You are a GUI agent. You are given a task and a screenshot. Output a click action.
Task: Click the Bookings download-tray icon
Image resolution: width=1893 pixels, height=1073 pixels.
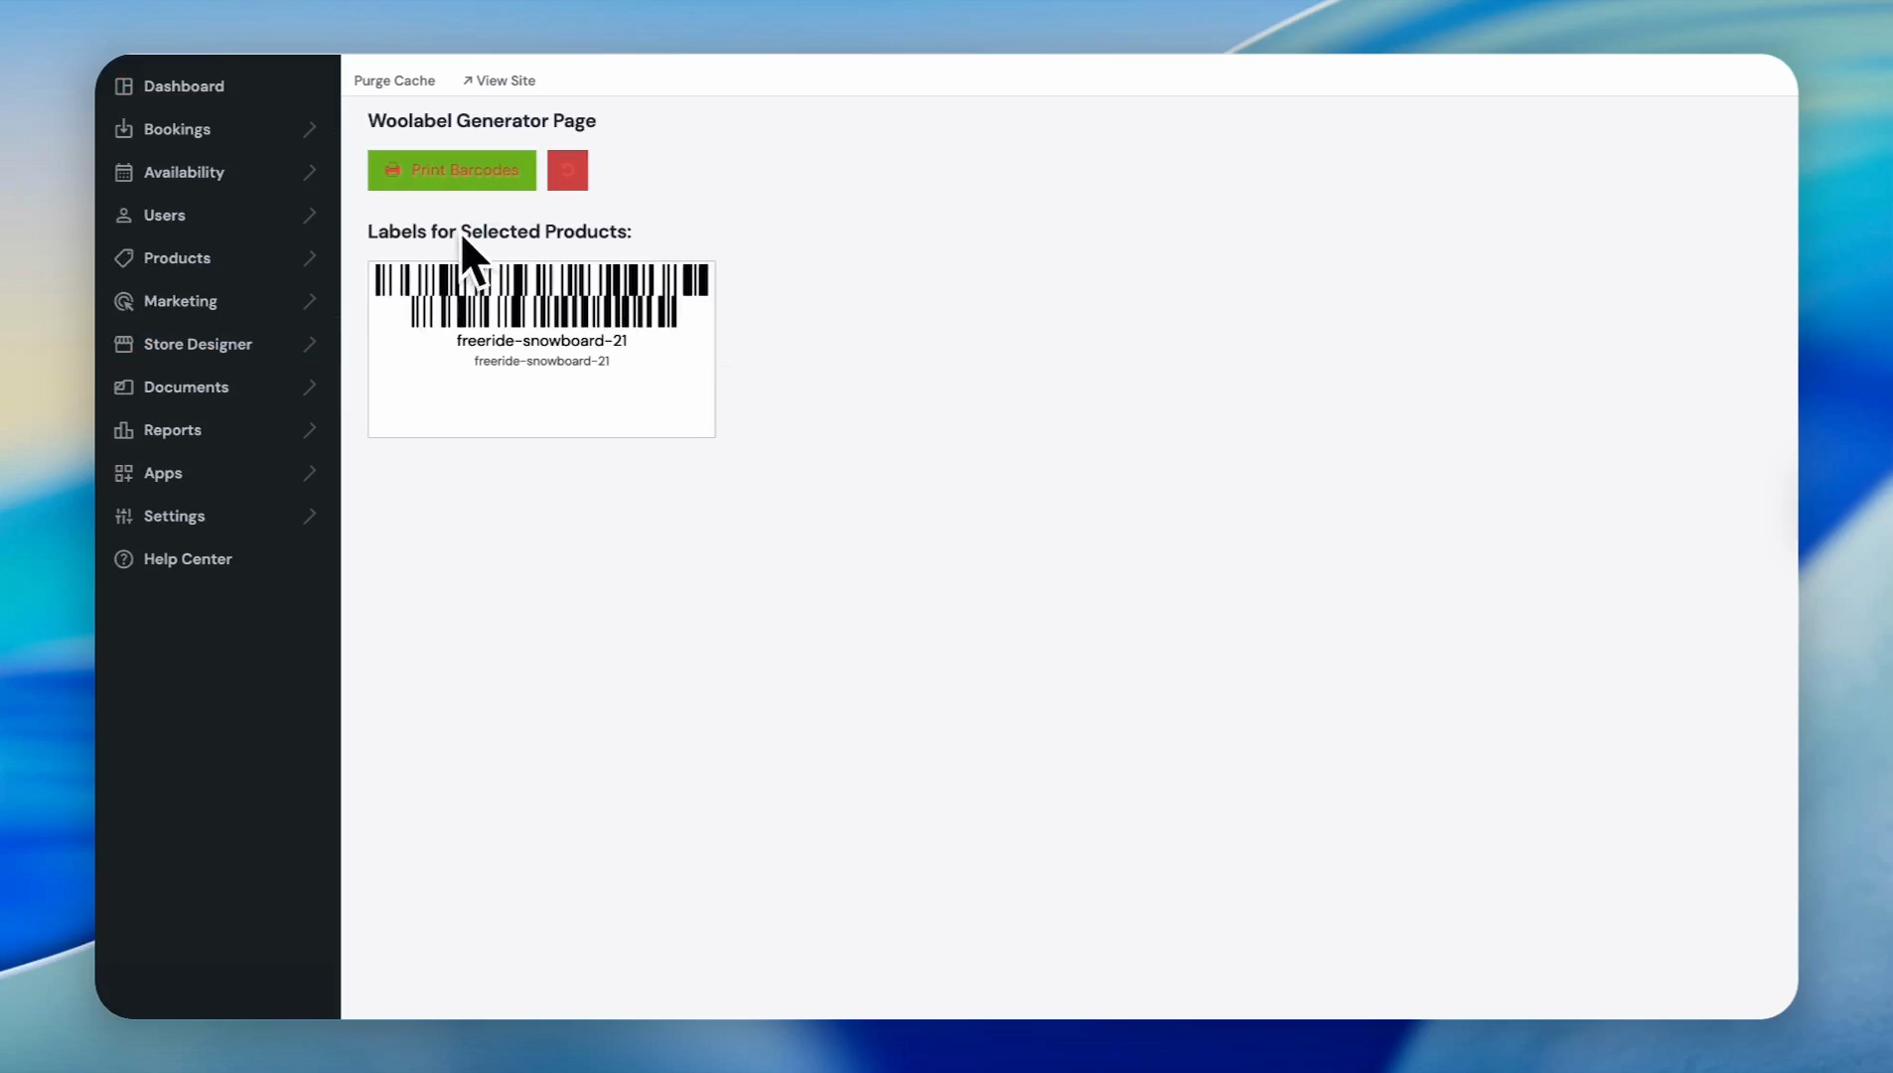(x=123, y=129)
